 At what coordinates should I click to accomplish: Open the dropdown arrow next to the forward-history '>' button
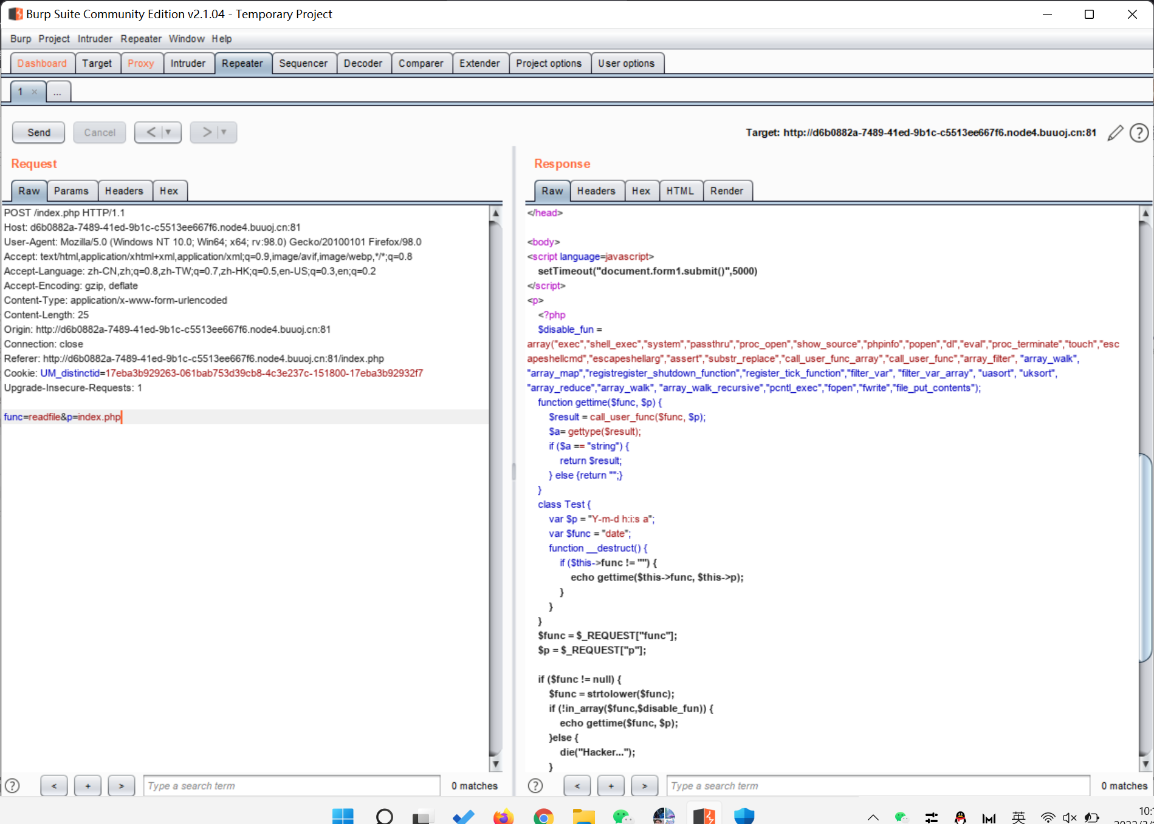coord(223,132)
